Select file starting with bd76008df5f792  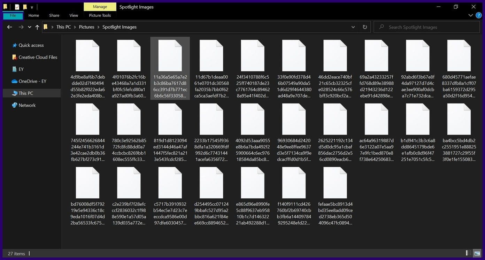point(87,196)
